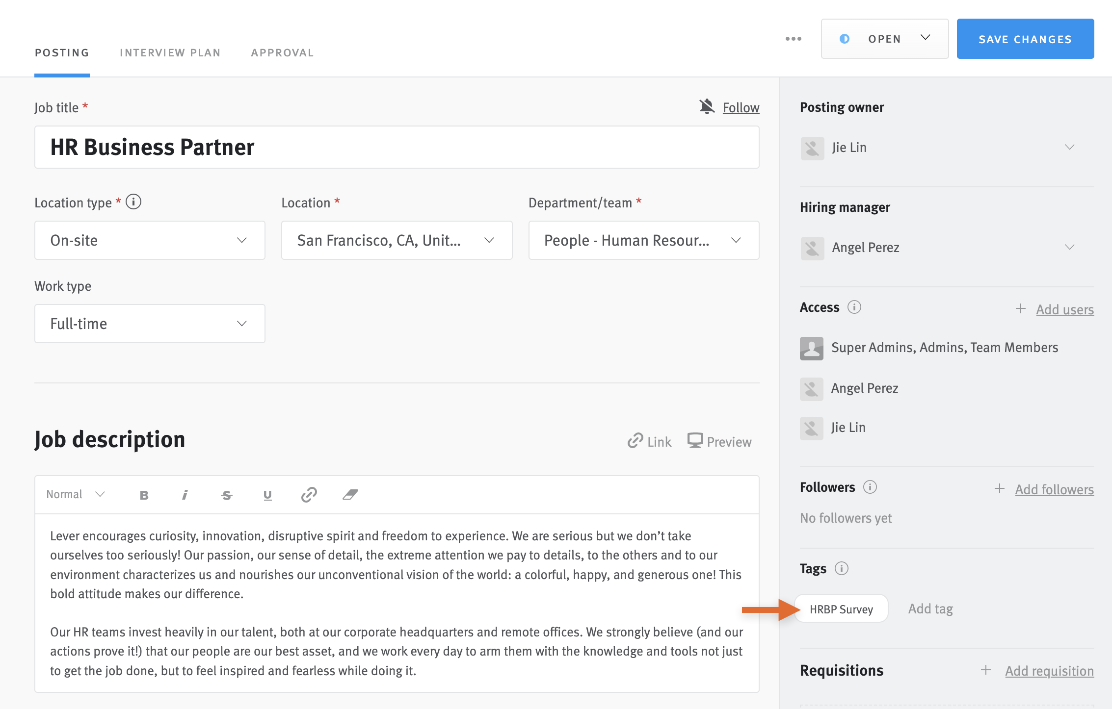Click the muted bell Follow icon
Screen dimensions: 1112x709
(x=707, y=106)
